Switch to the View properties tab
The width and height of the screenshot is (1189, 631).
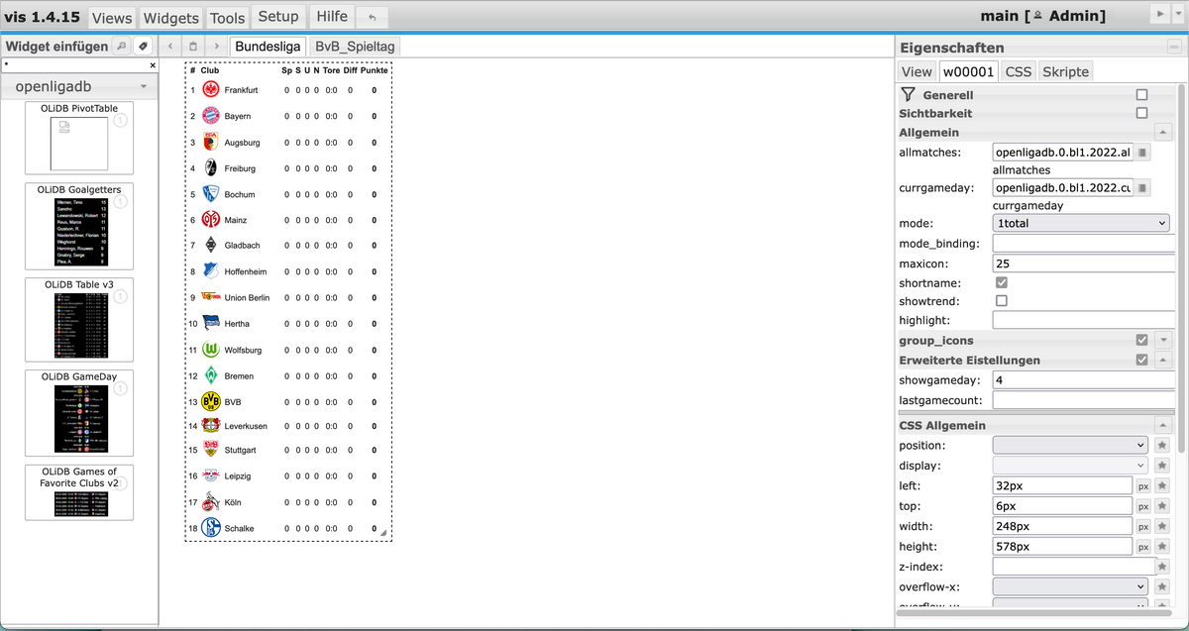click(x=917, y=71)
